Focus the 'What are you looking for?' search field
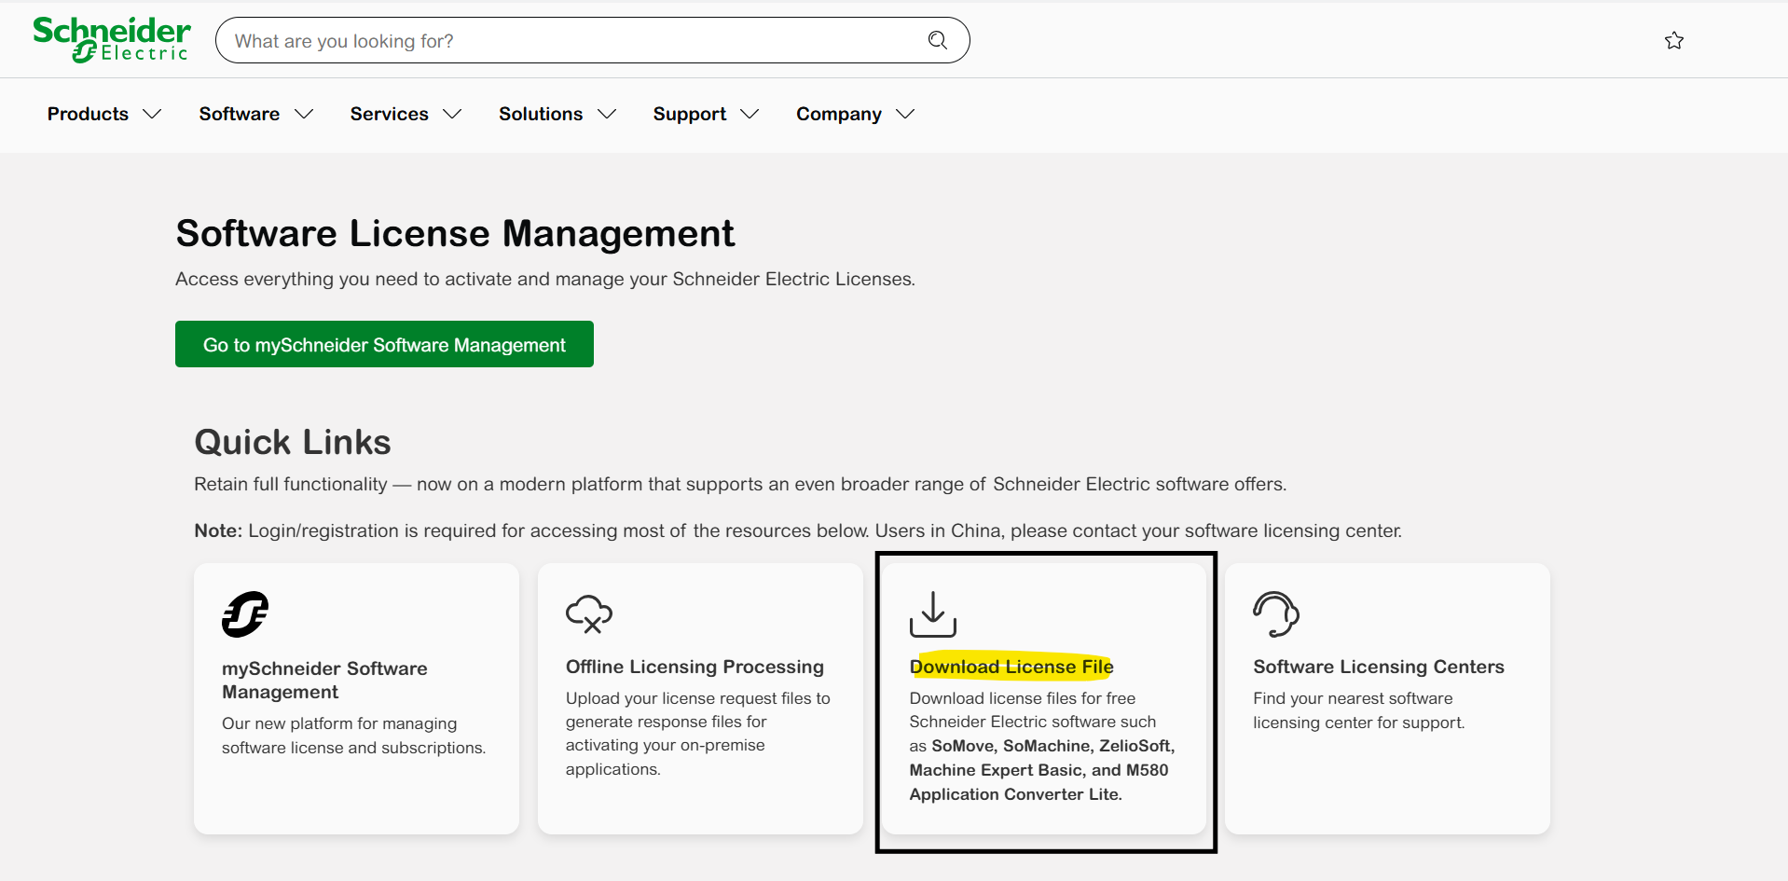The height and width of the screenshot is (881, 1788). [x=592, y=40]
